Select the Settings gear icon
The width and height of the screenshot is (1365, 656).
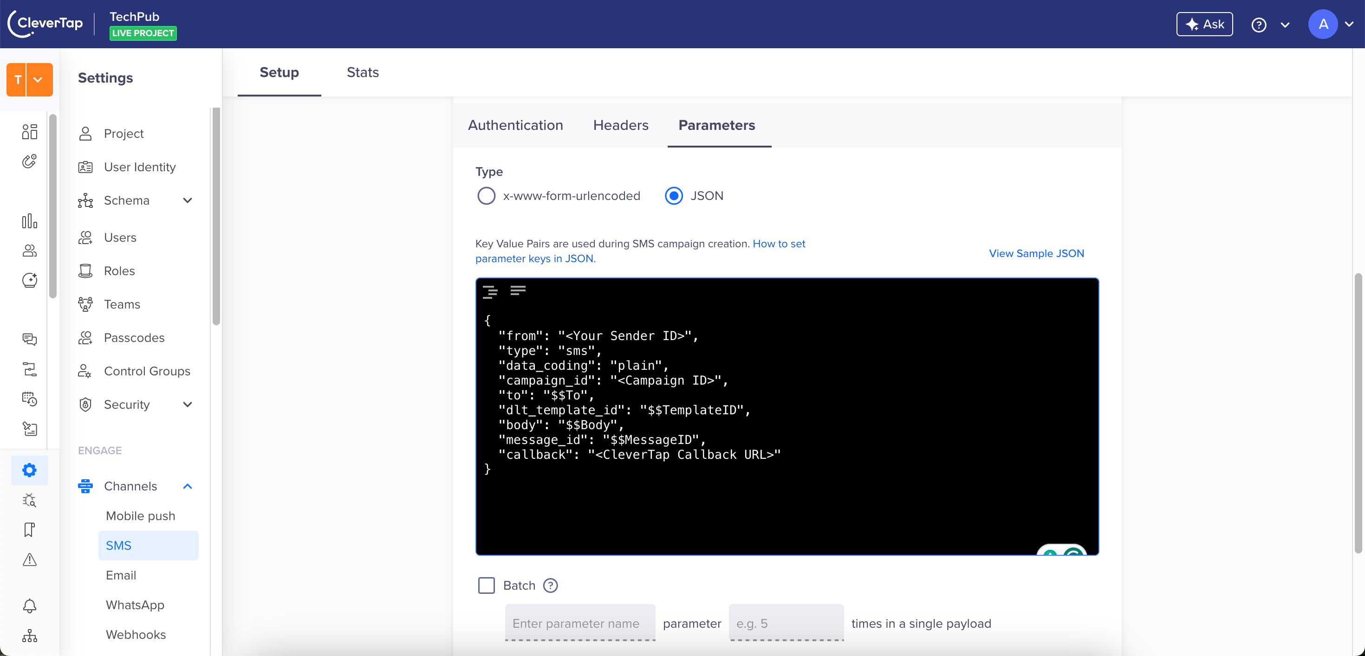point(30,470)
